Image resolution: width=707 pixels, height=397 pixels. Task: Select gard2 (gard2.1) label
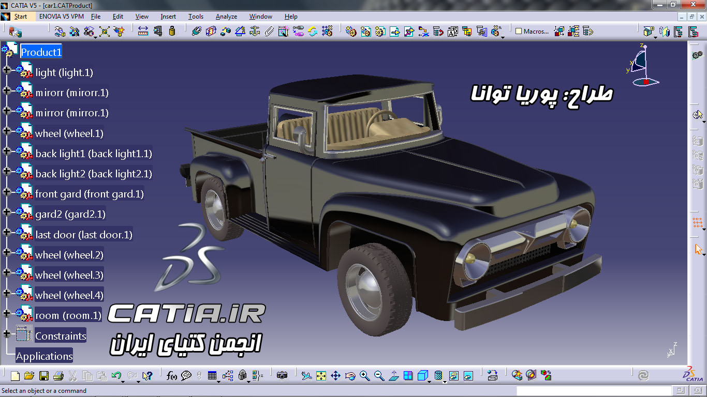click(x=70, y=214)
